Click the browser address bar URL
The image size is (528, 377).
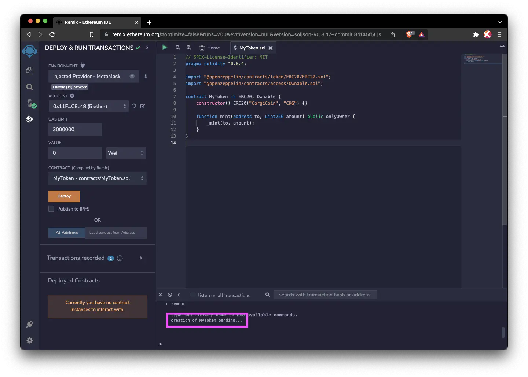point(246,34)
